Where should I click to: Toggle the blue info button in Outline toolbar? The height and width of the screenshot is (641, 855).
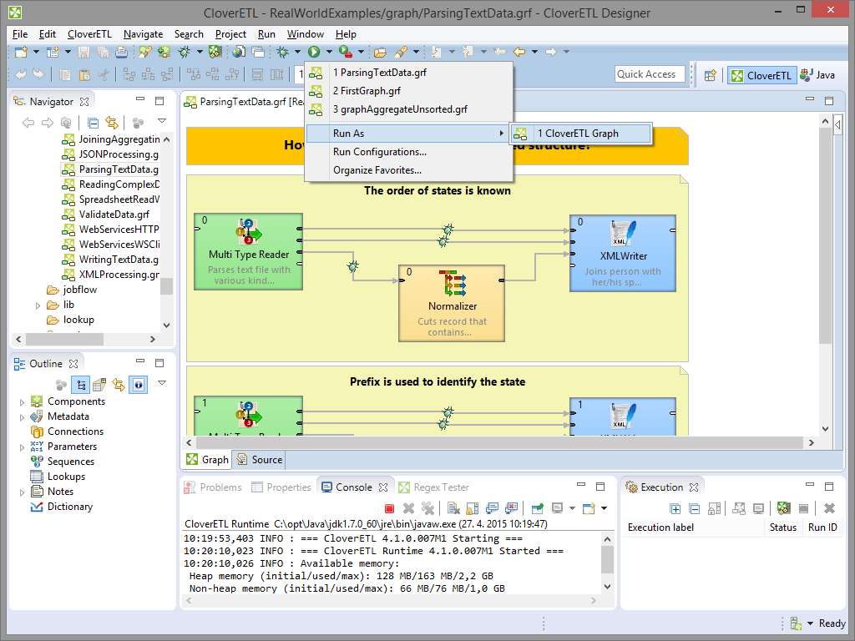click(138, 385)
